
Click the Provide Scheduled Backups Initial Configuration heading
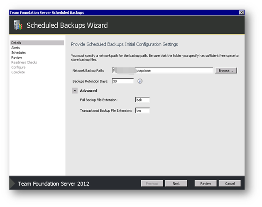[124, 44]
